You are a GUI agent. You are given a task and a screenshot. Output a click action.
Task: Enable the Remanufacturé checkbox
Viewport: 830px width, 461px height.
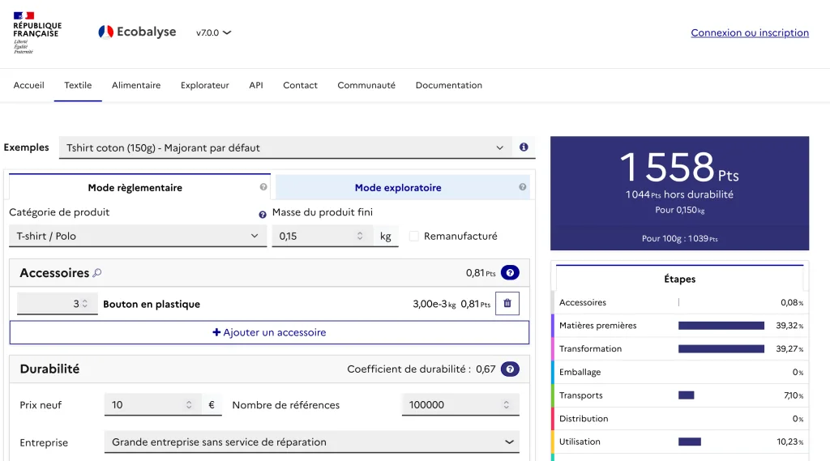coord(414,236)
